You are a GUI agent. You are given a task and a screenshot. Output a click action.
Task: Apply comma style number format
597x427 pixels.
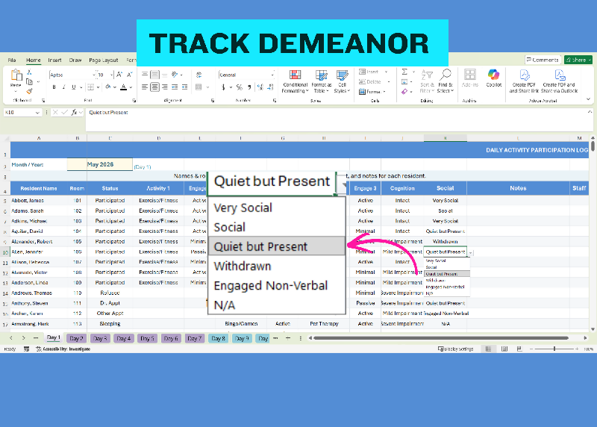[249, 87]
